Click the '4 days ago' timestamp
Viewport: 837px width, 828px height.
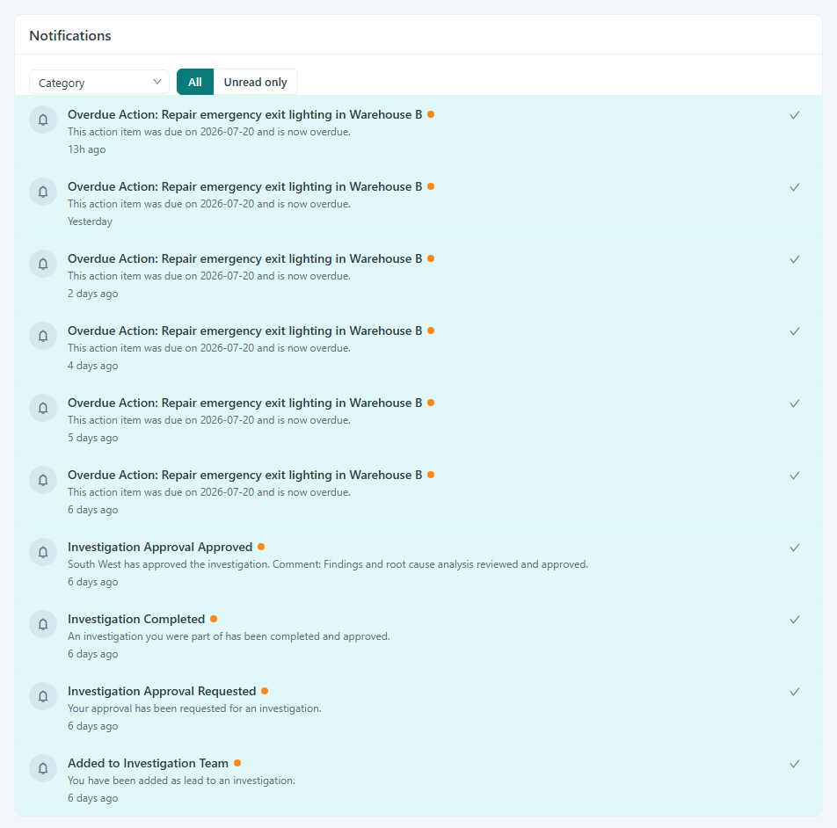click(x=93, y=366)
